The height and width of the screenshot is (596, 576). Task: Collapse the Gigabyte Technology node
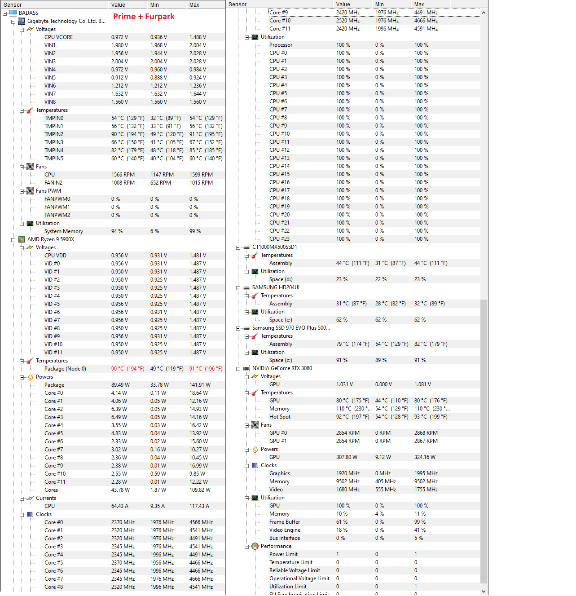click(x=13, y=22)
